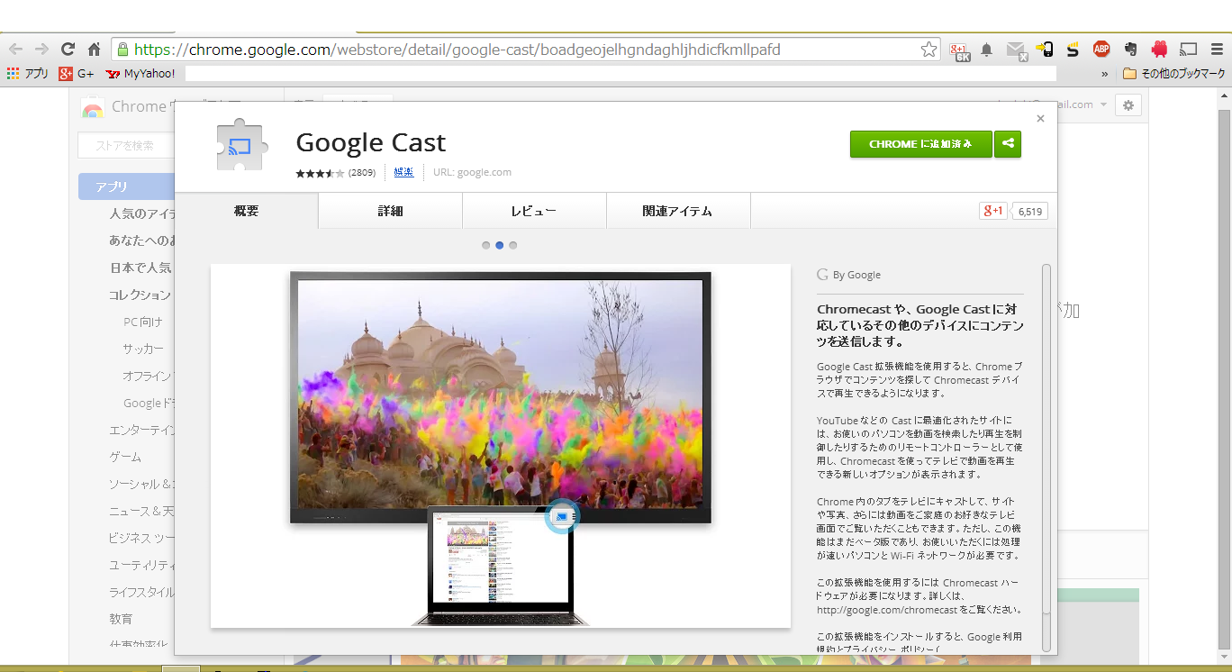
Task: Click the ストアを検索 search field
Action: (x=126, y=145)
